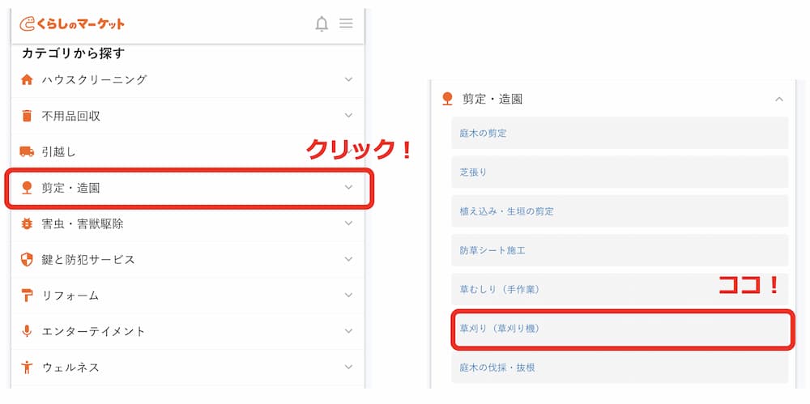Screen dimensions: 810x404
Task: Click the trash can icon for 不用品回収
Action: coord(27,116)
